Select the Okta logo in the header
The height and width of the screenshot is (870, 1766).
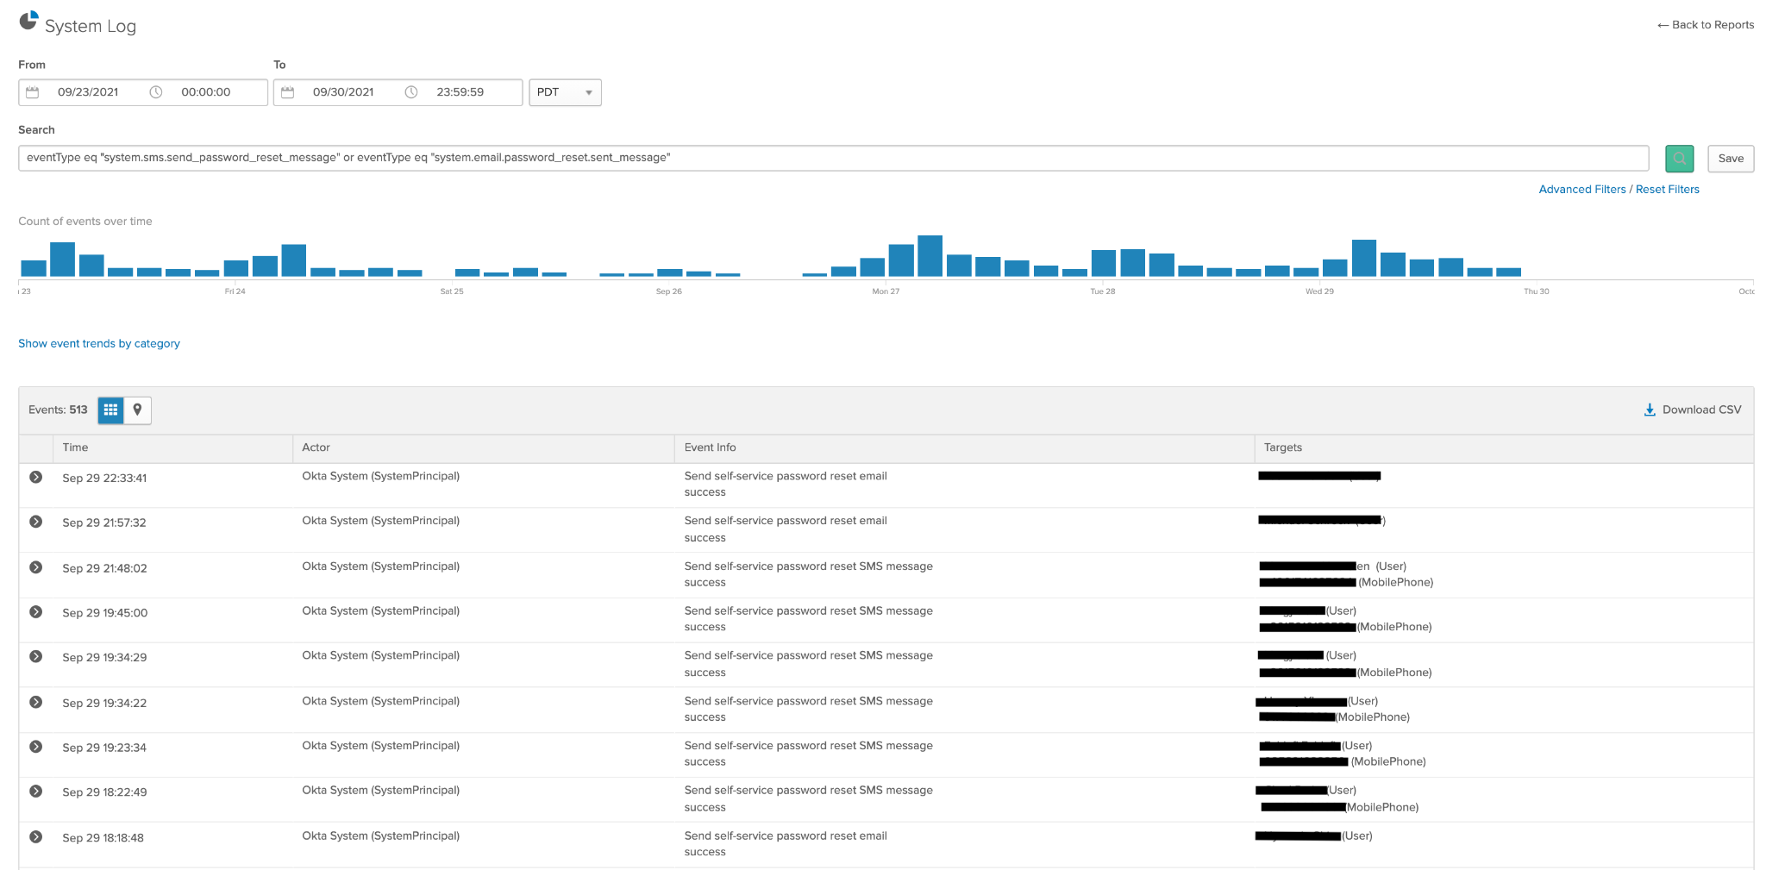click(27, 21)
